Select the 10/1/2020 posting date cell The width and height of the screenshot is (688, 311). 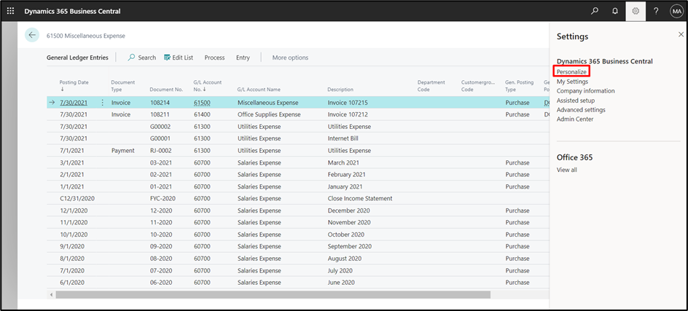(74, 235)
